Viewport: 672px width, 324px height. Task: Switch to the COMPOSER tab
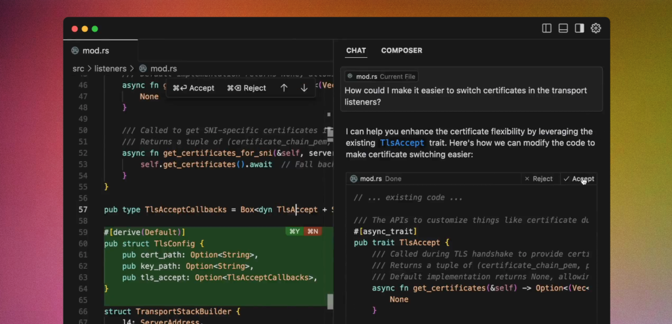[x=401, y=50]
